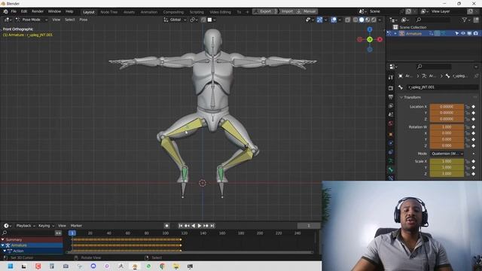Click the green Y axis on navigation gizmo
Image resolution: width=482 pixels, height=271 pixels.
[x=370, y=39]
